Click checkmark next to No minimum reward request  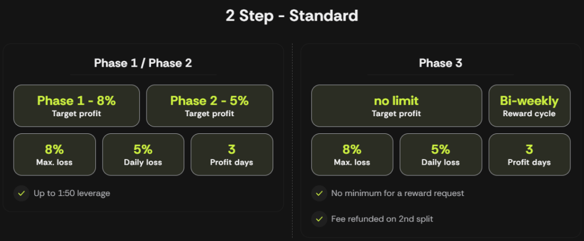coord(319,193)
